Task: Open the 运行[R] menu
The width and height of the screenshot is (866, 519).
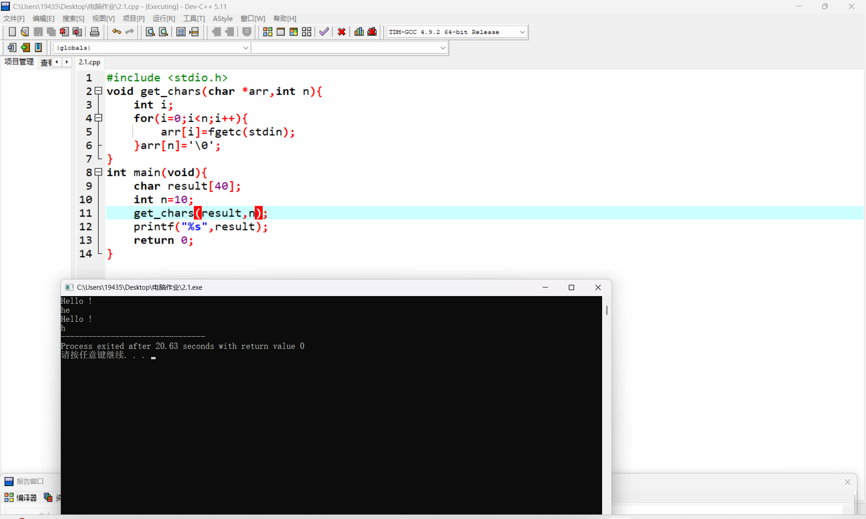Action: click(163, 19)
